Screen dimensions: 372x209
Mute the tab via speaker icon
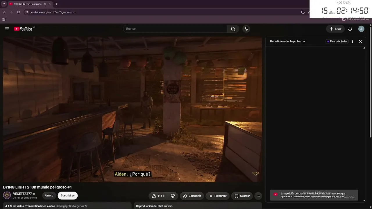click(45, 4)
